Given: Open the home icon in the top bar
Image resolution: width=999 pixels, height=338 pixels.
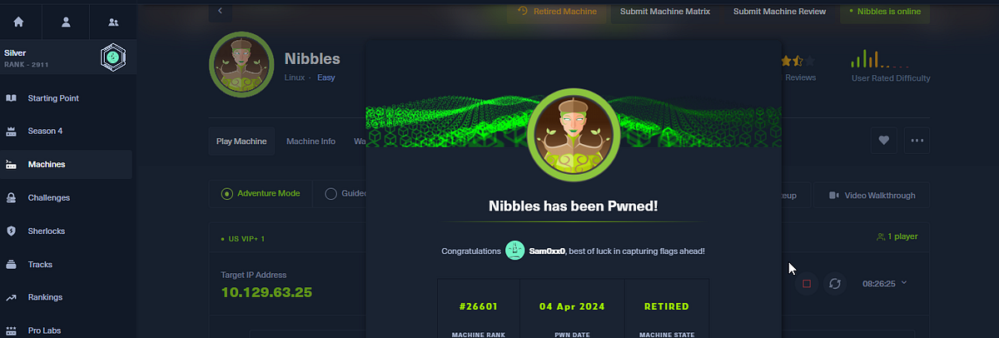Looking at the screenshot, I should 18,22.
